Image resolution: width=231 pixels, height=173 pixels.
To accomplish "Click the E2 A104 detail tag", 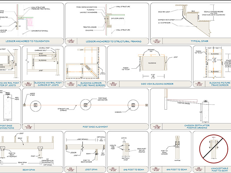I will click(x=71, y=170).
